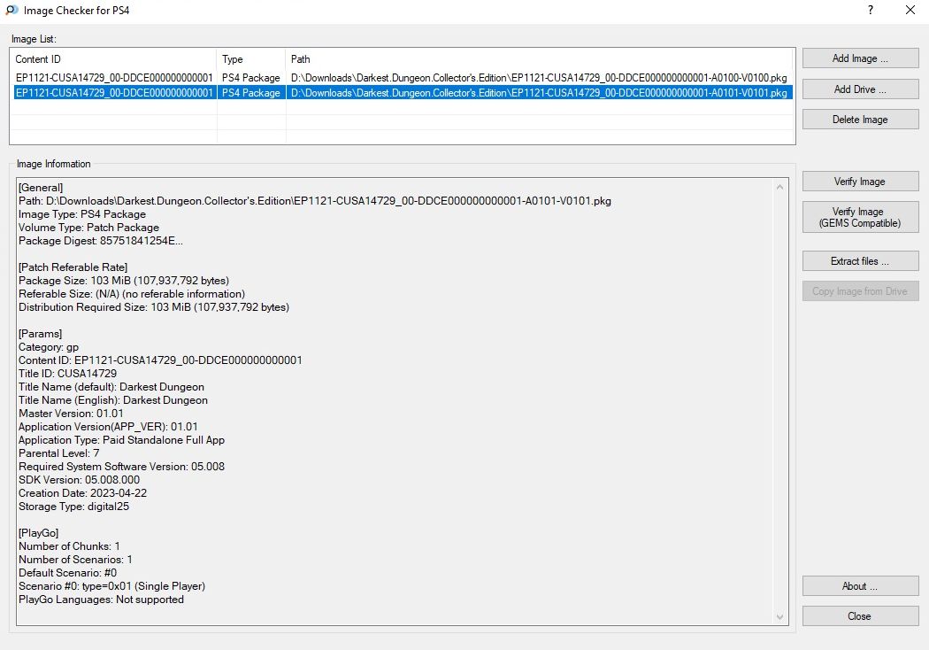Click the Parental Level: 7 line
This screenshot has width=929, height=650.
pyautogui.click(x=59, y=453)
